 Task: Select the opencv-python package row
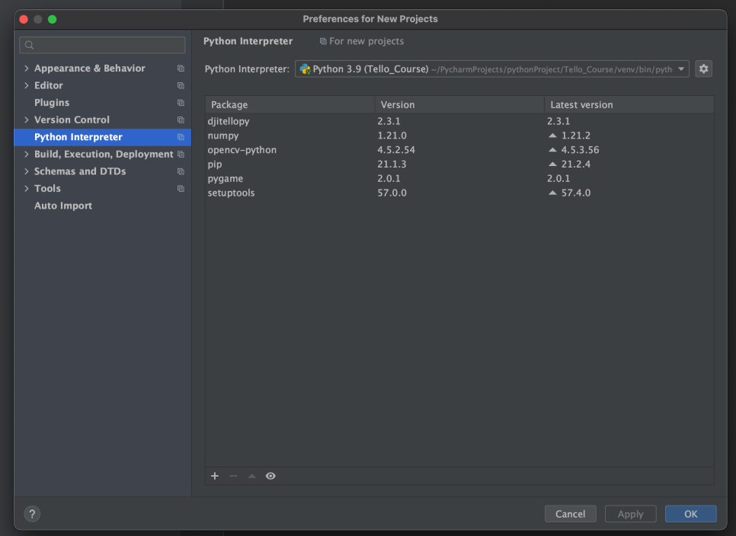[x=459, y=150]
